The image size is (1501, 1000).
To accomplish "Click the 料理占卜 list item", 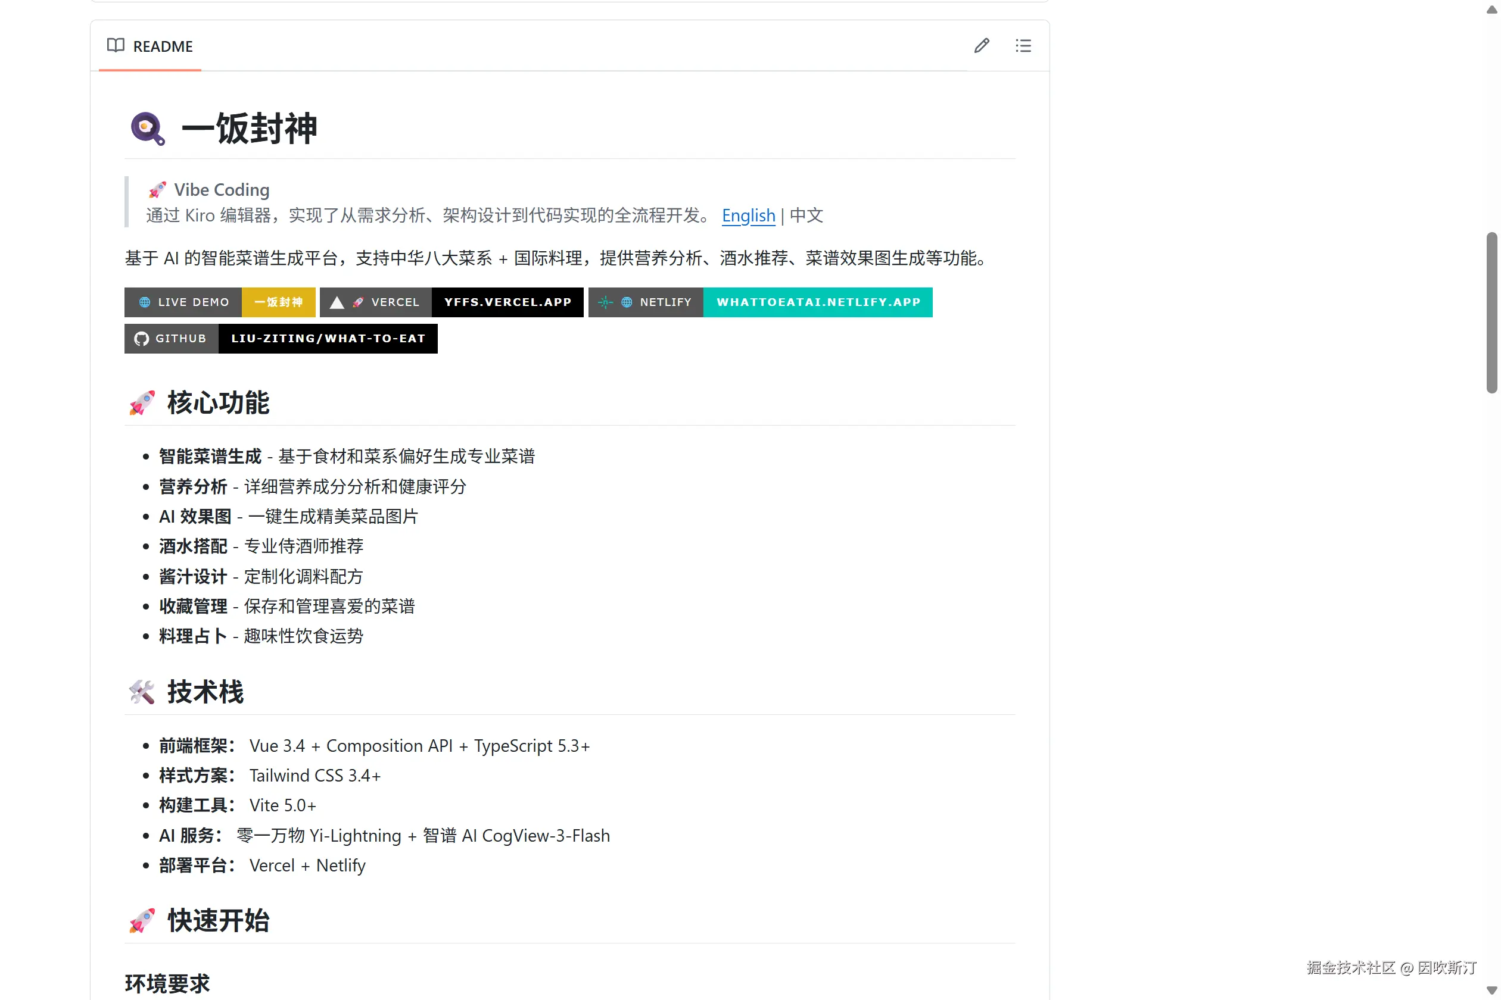I will point(261,636).
